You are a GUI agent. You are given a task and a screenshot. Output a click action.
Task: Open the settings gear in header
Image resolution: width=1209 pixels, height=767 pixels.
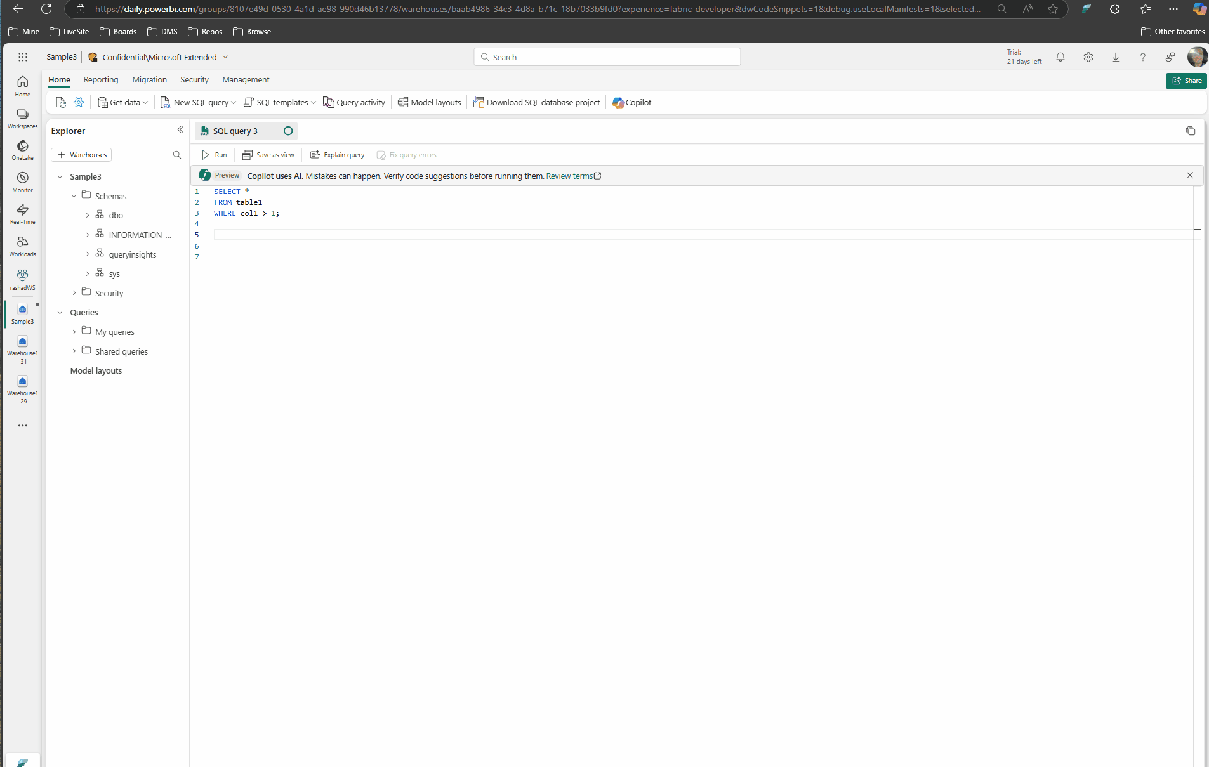(1088, 57)
